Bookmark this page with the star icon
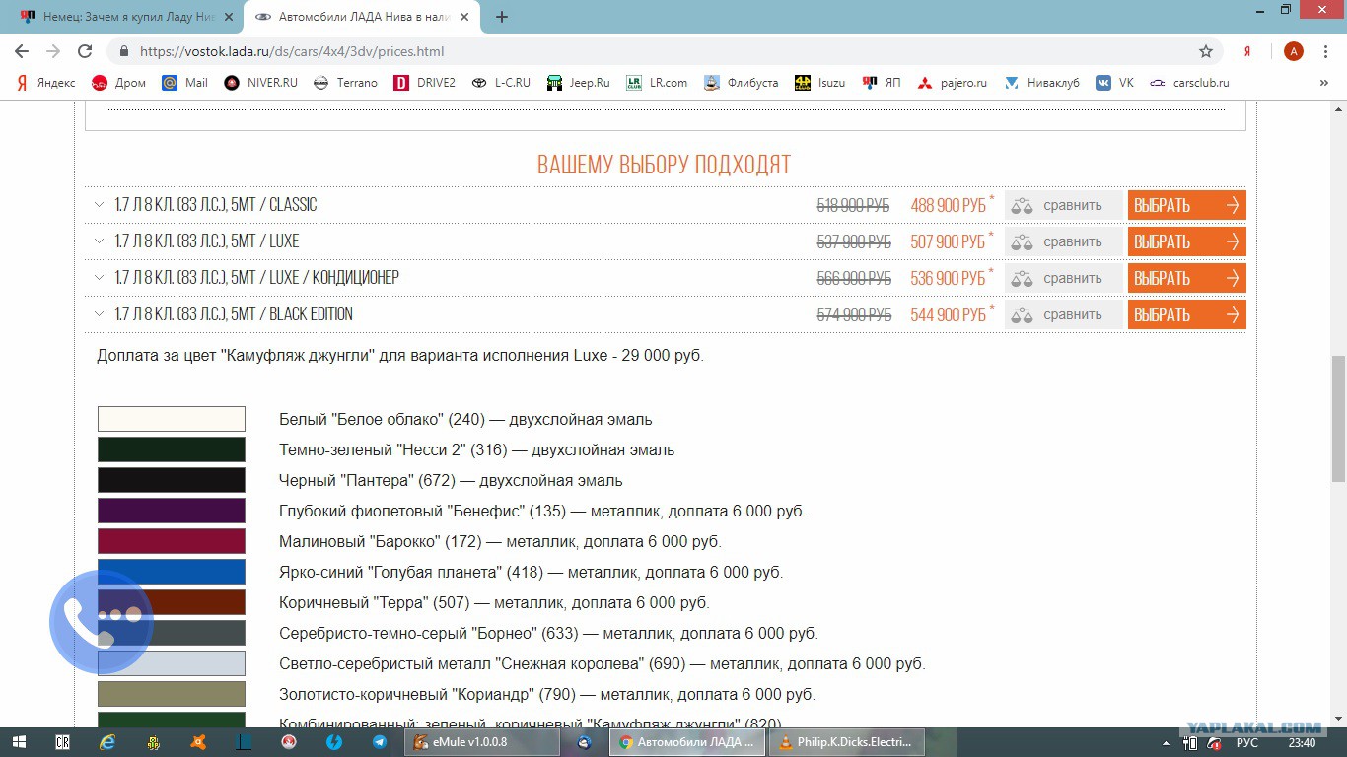Screen dimensions: 1347x757 (1206, 51)
